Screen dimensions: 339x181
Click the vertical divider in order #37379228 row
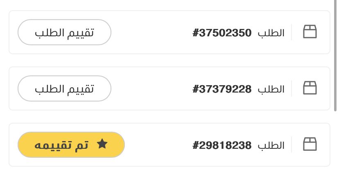coord(292,88)
